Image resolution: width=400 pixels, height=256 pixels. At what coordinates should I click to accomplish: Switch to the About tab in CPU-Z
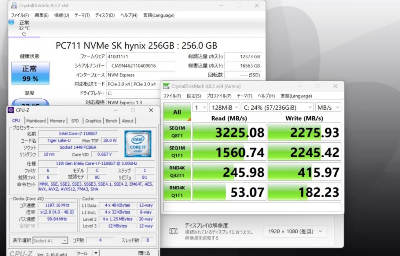(x=128, y=121)
